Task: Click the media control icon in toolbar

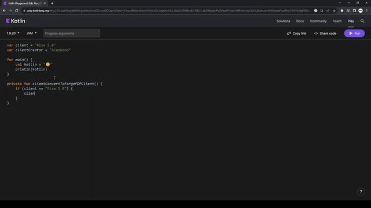Action: 348,10
